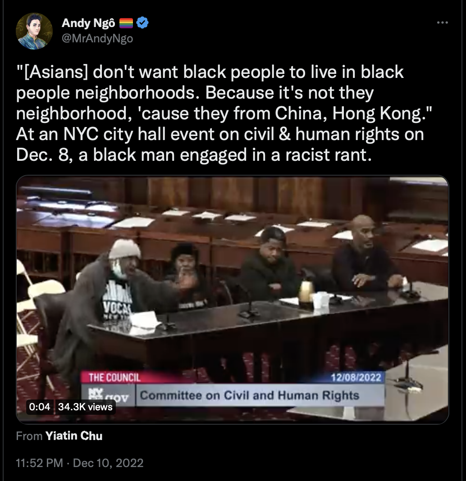Click Committee on Civil and Human Rights caption
The width and height of the screenshot is (466, 481).
point(250,395)
